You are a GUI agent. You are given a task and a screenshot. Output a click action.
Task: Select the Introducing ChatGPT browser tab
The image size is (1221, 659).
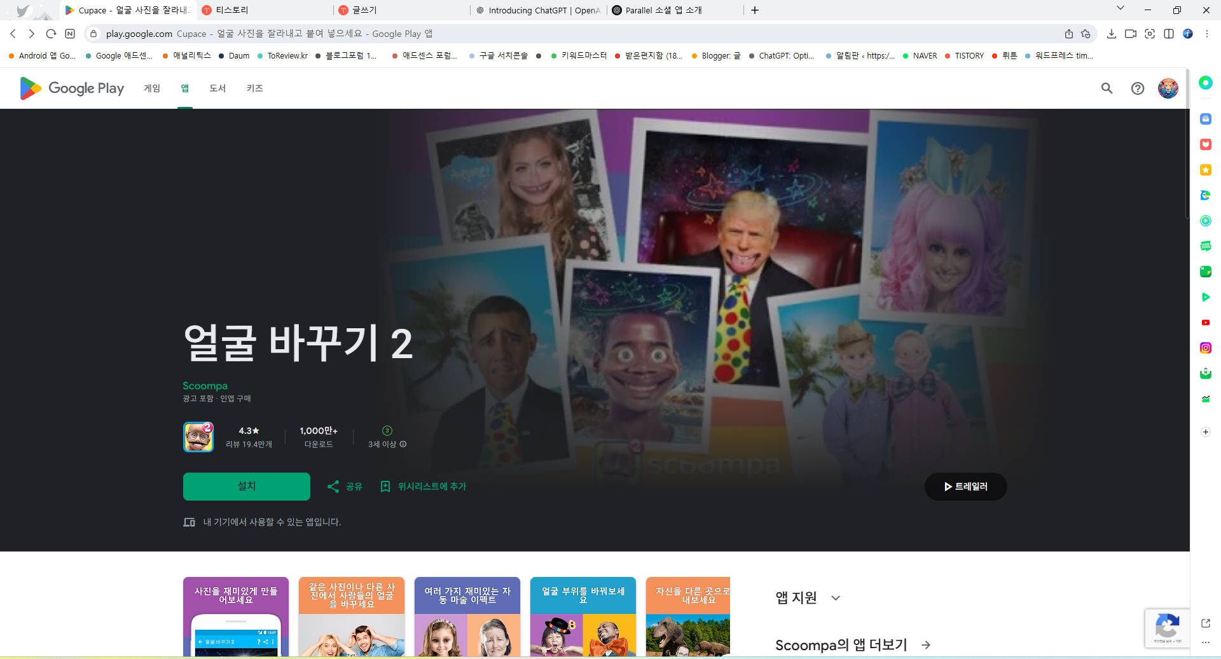pos(537,10)
